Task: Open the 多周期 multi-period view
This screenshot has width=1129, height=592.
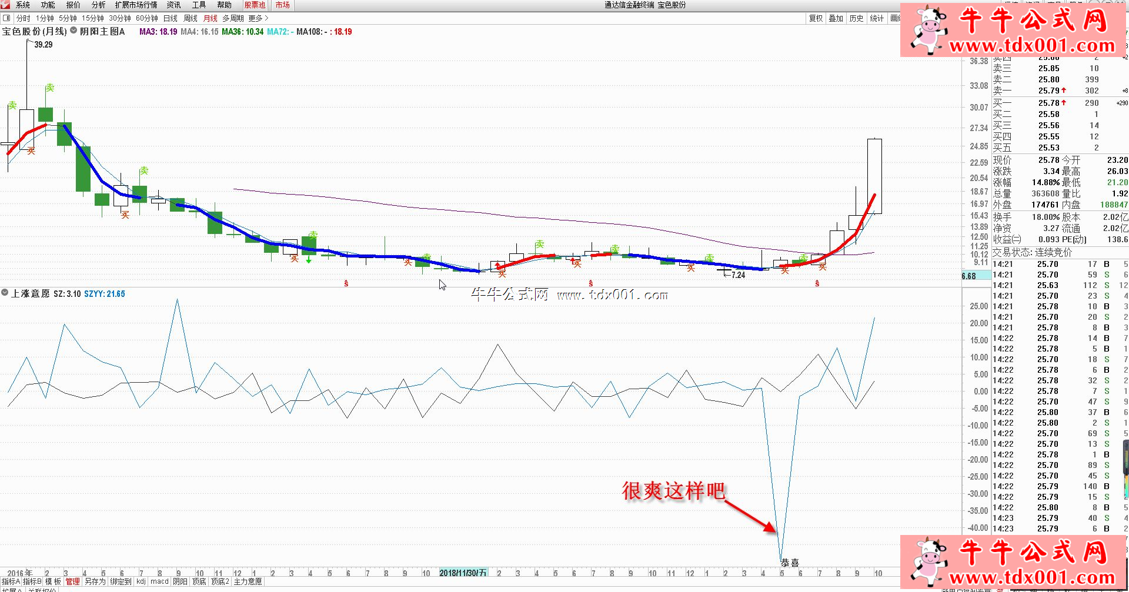Action: [233, 18]
